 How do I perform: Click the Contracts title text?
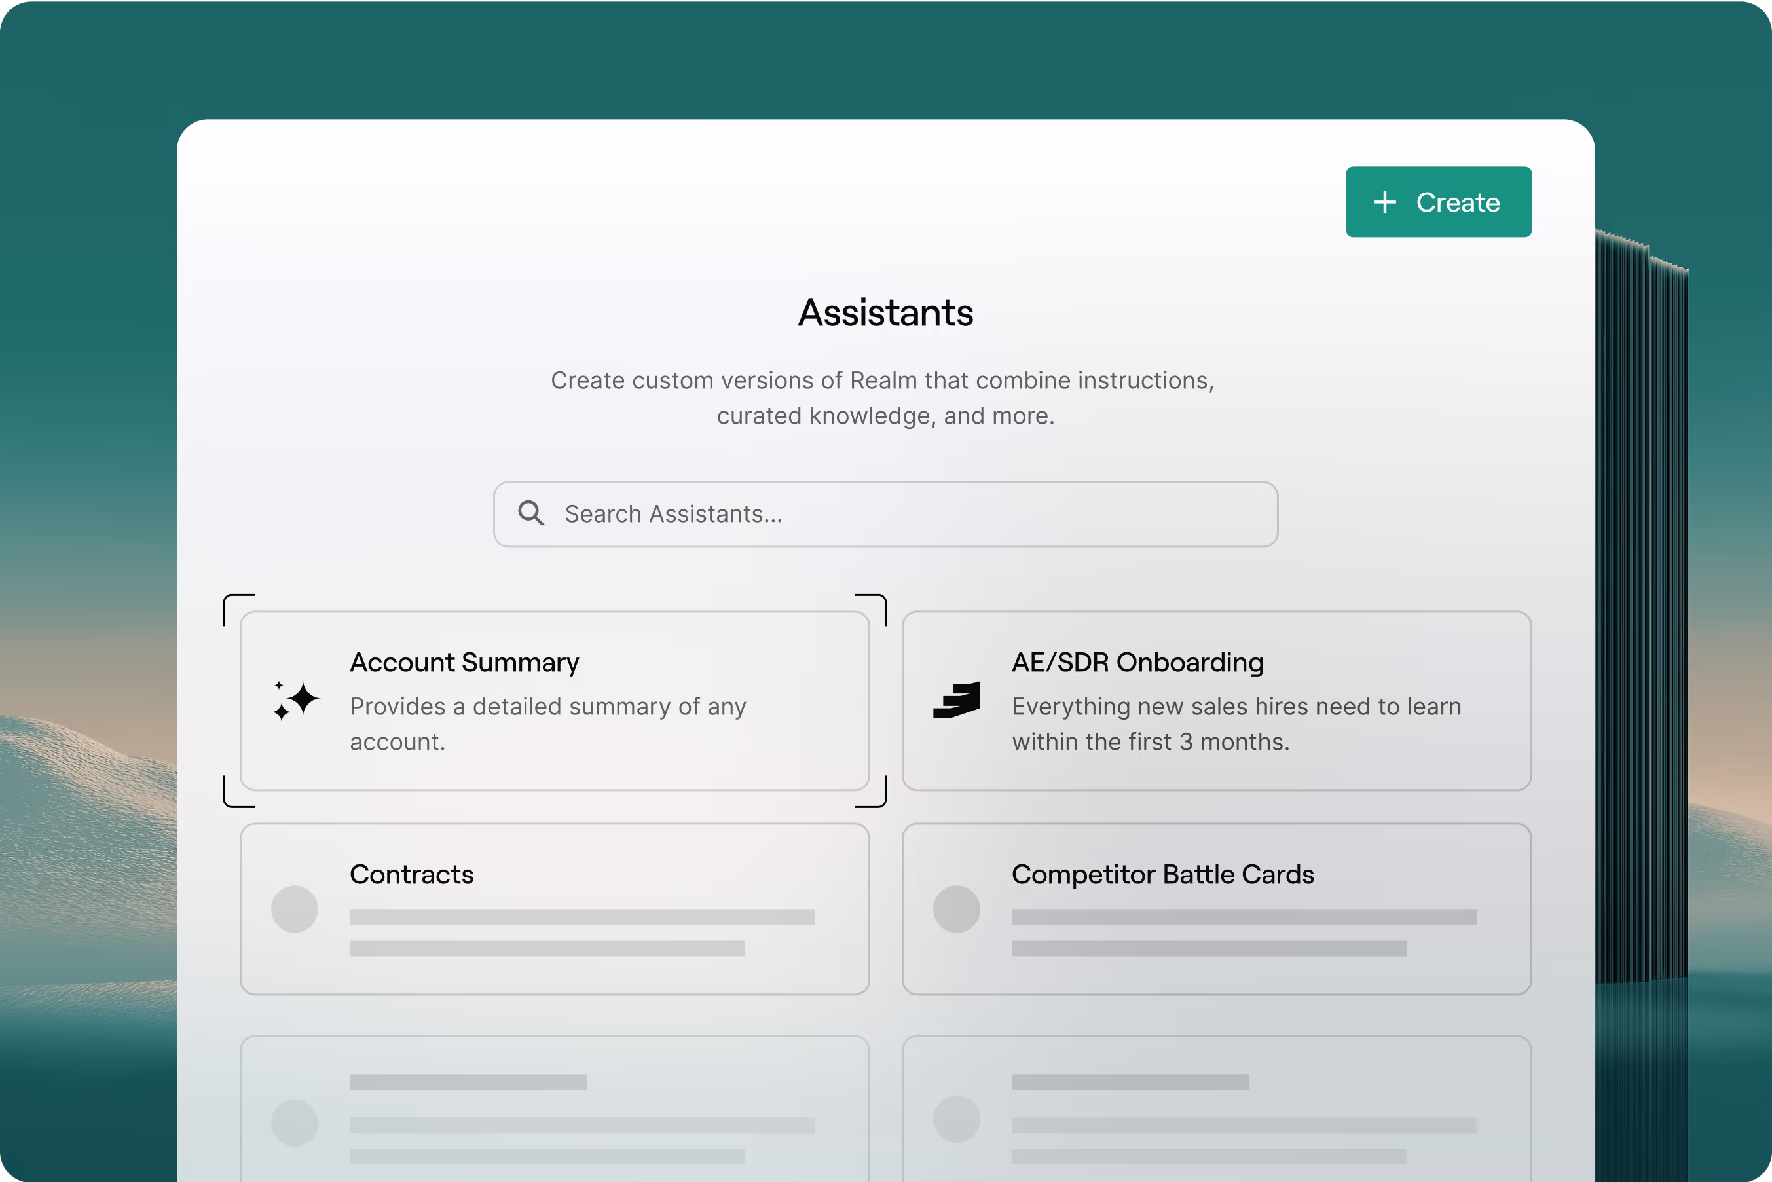pos(411,874)
